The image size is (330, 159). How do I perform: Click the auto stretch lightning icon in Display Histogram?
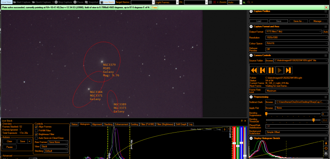pos(326,143)
